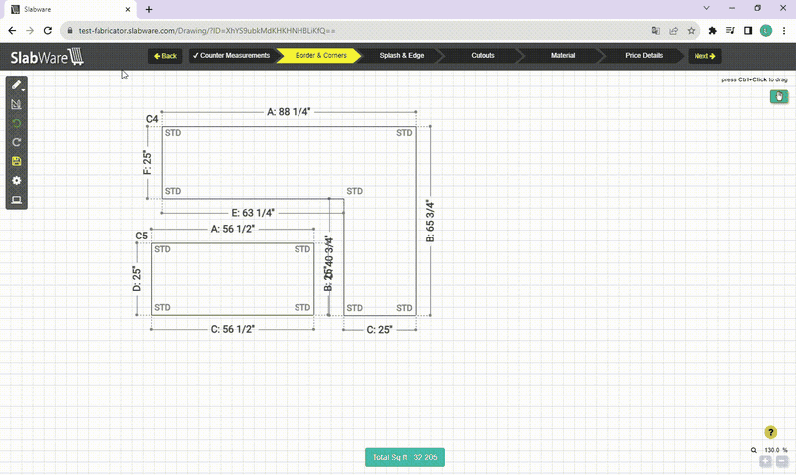Image resolution: width=796 pixels, height=475 pixels.
Task: Click dimension C: 56 1/2"
Action: pyautogui.click(x=233, y=329)
